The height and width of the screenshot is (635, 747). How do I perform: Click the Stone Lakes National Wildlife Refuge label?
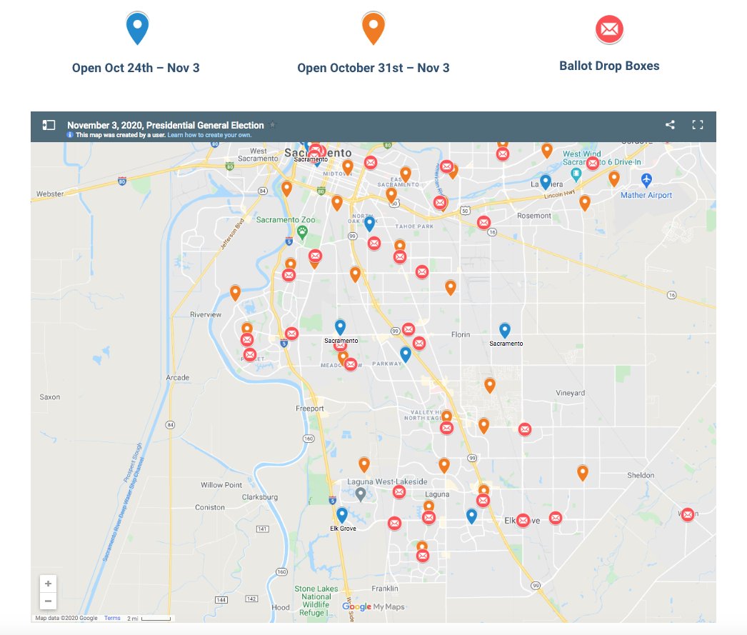pos(316,601)
